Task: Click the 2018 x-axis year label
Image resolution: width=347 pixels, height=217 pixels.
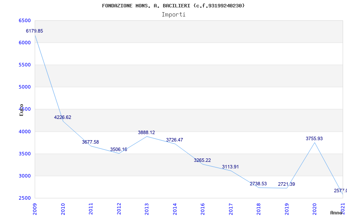Action: tap(259, 209)
